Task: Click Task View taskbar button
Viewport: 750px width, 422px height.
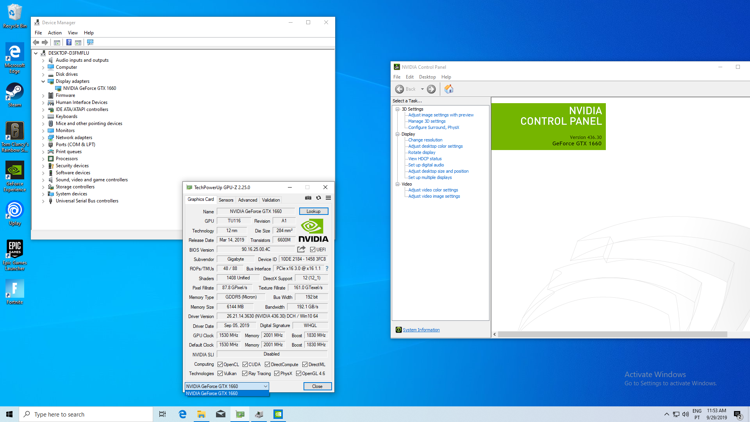Action: [162, 414]
